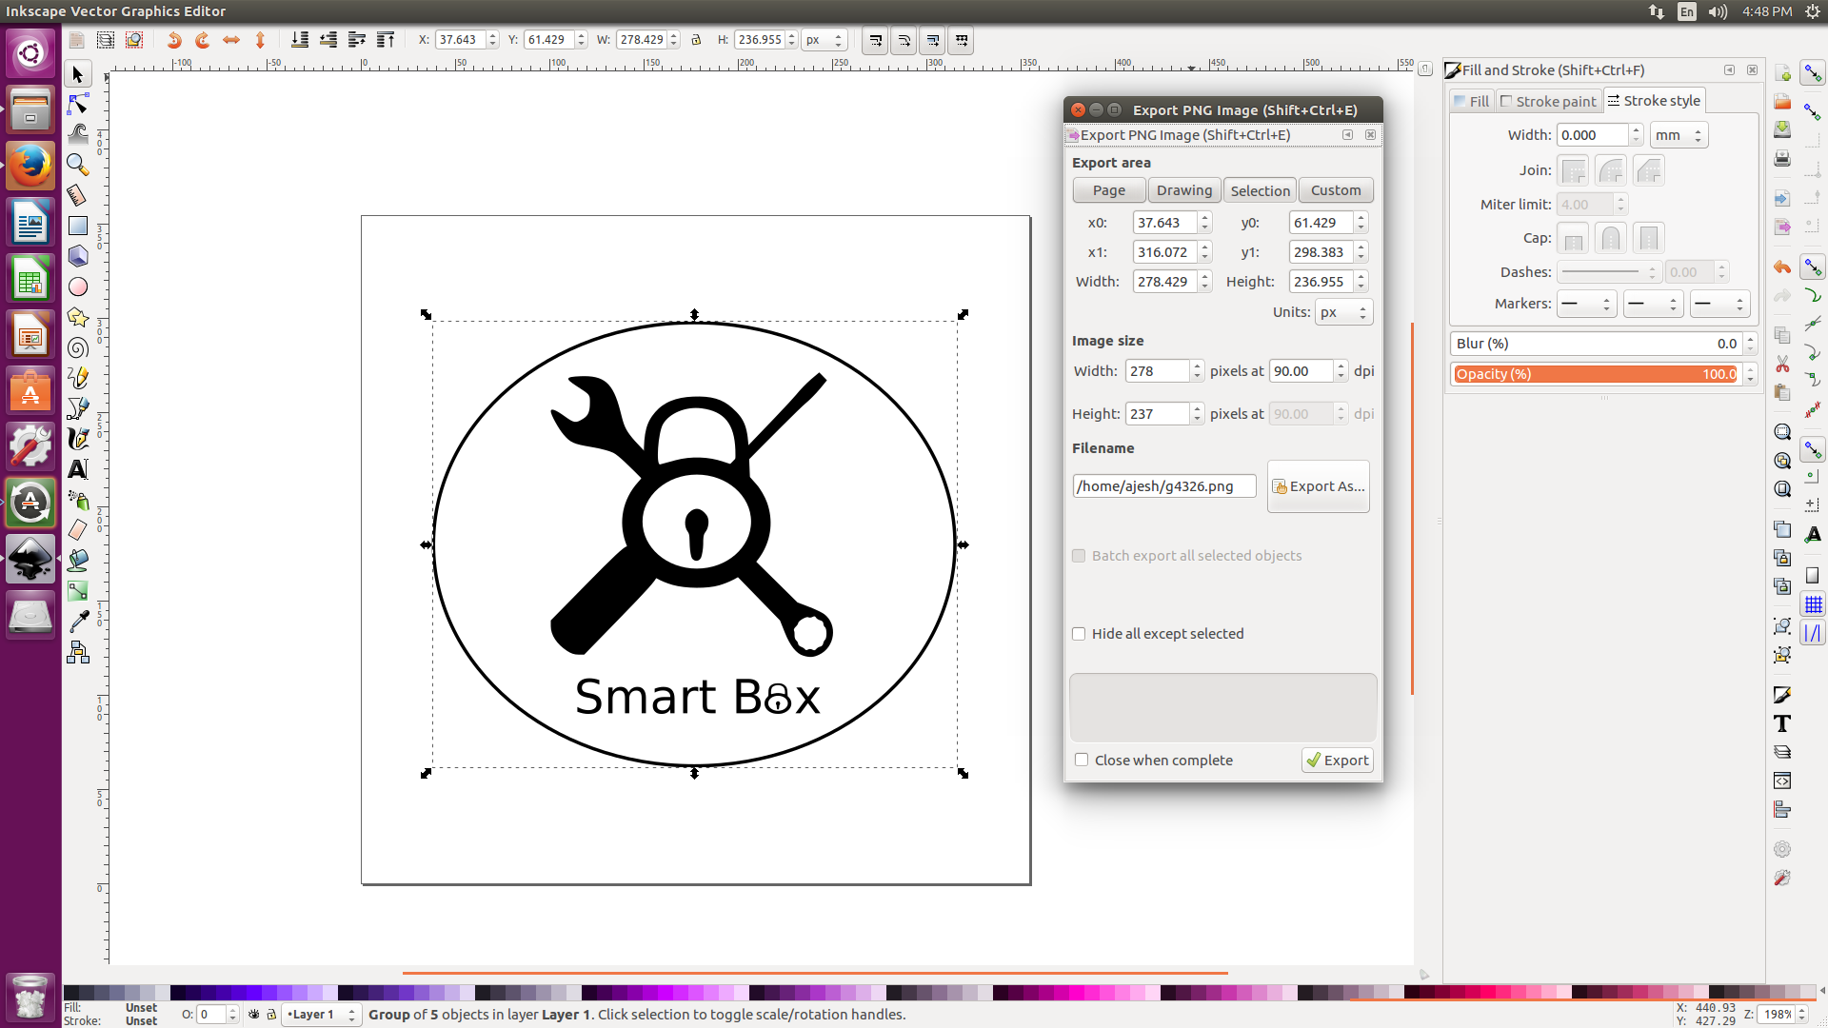Select the Zoom tool
Image resolution: width=1828 pixels, height=1028 pixels.
click(77, 165)
